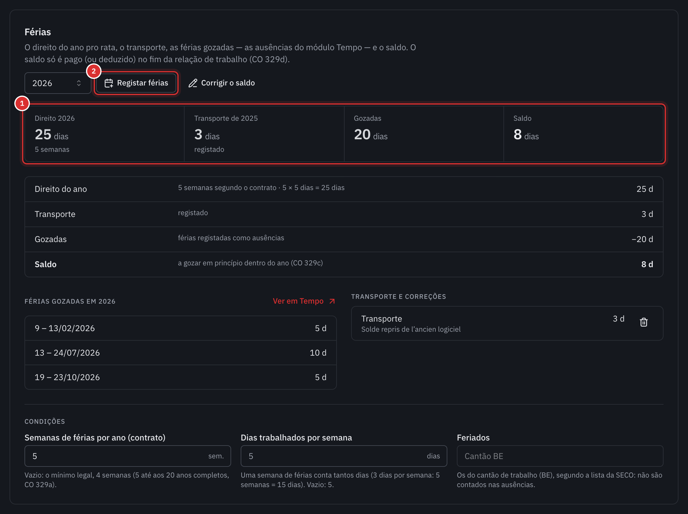This screenshot has width=688, height=514.
Task: Select the 9 – 13/02/2026 vacation row
Action: click(x=181, y=328)
